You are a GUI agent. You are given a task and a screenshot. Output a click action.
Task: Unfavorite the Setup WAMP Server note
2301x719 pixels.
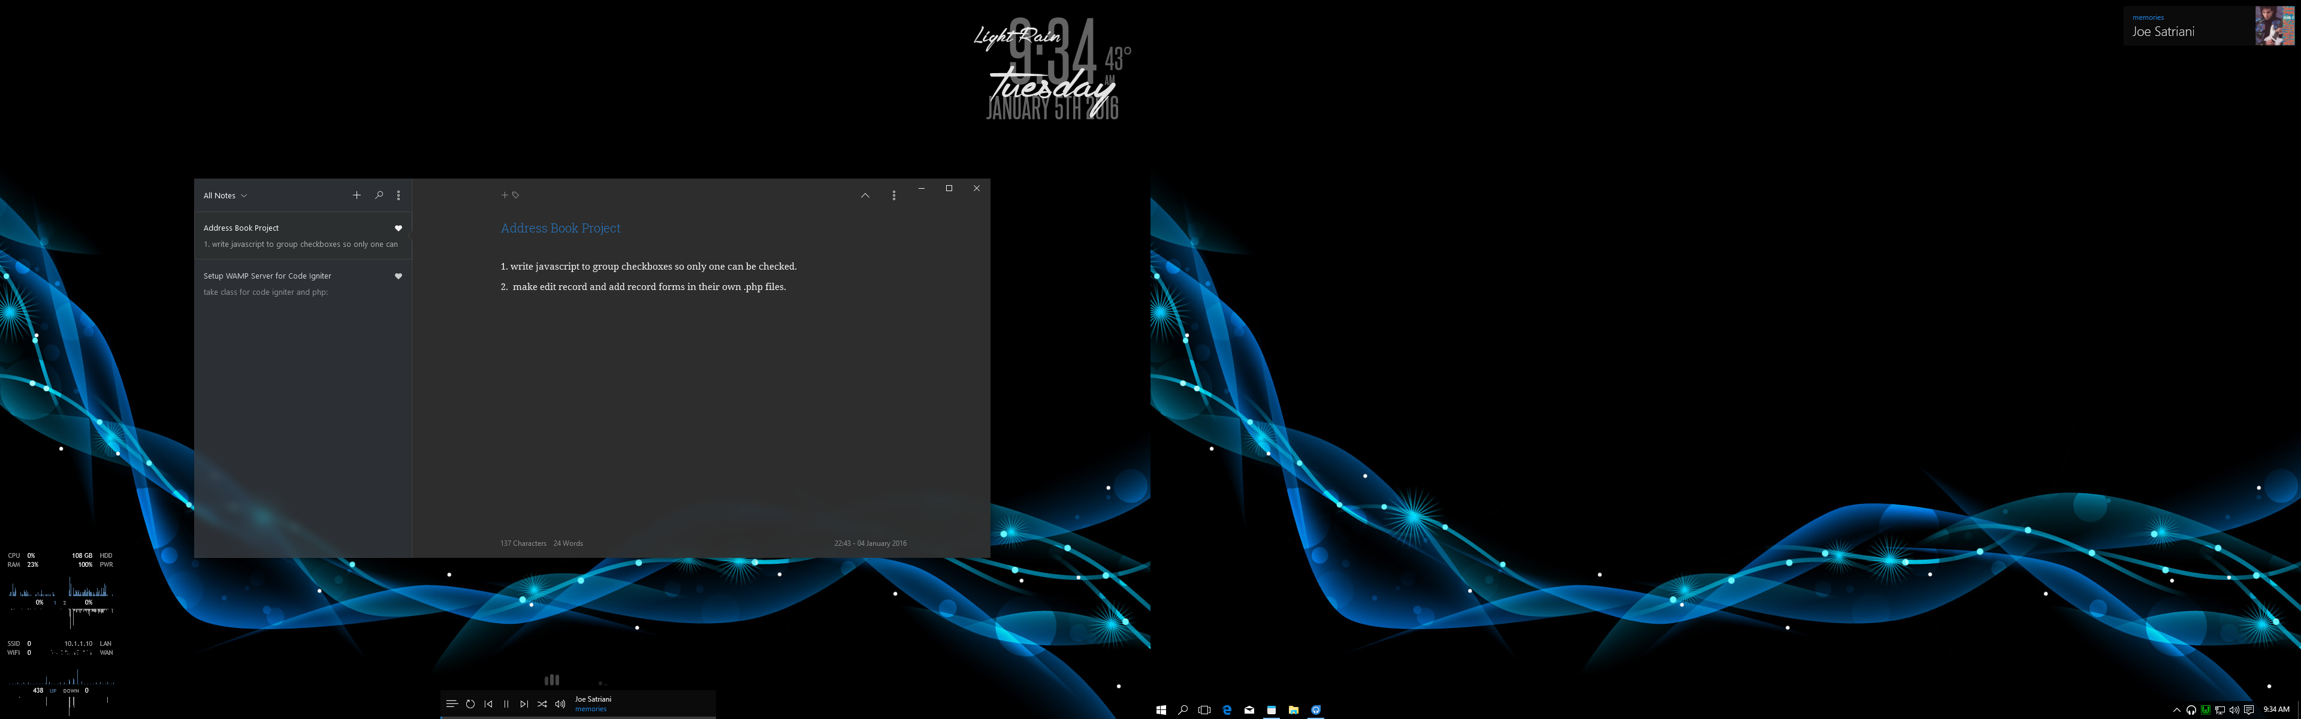[x=398, y=276]
